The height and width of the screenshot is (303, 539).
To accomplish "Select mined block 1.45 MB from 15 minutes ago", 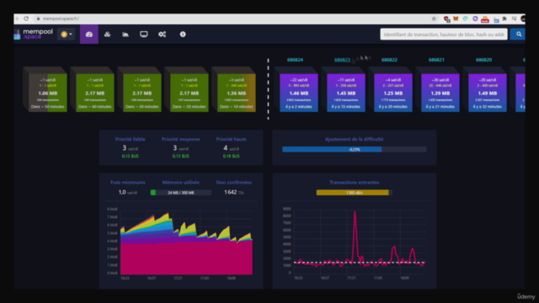I will pyautogui.click(x=346, y=93).
